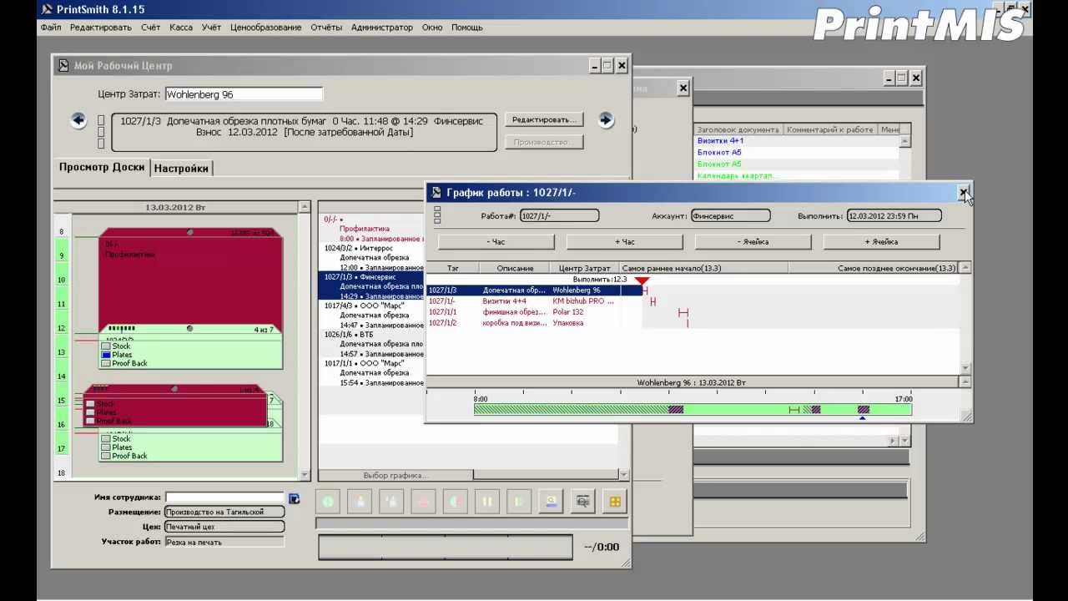
Task: Open the Окно menu
Action: click(432, 28)
